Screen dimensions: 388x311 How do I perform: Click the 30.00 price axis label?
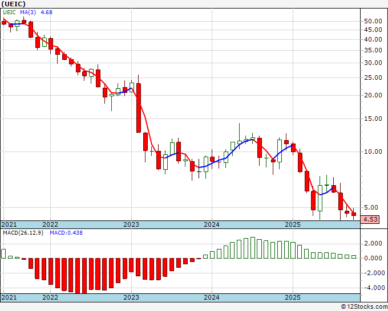373,63
